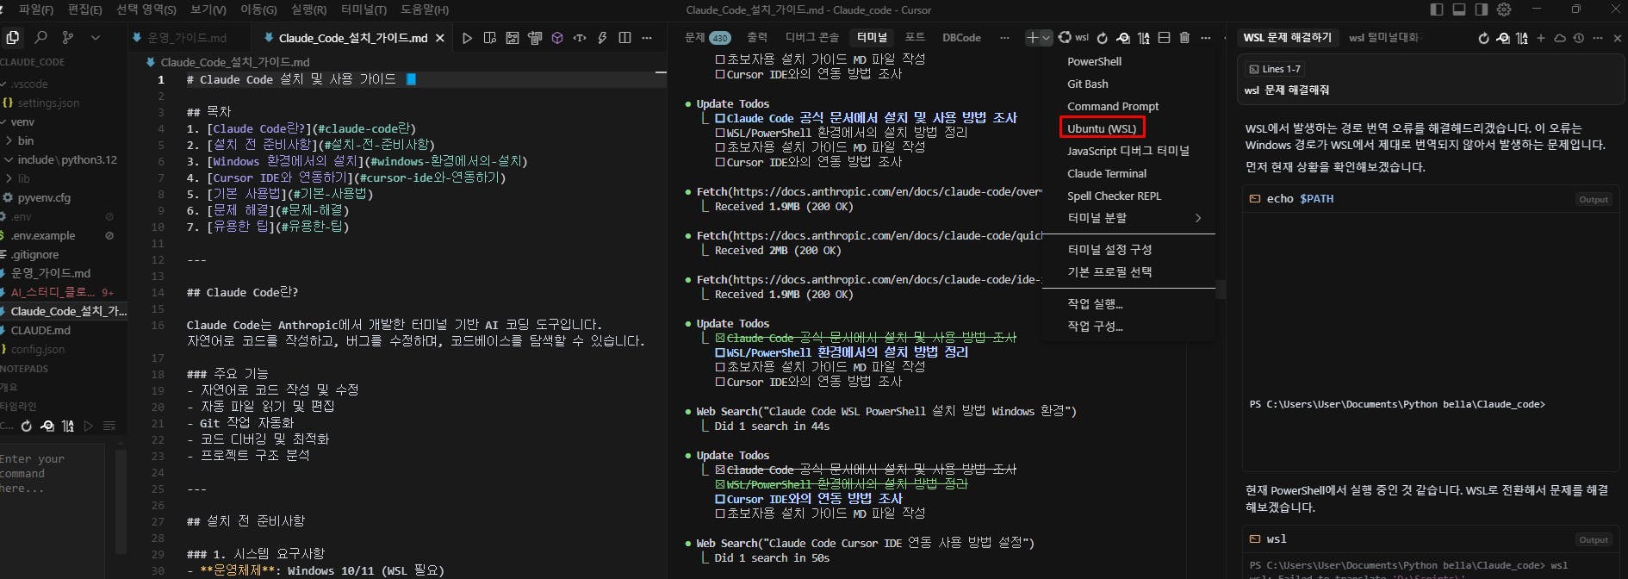Switch to 디버그 콘솔 panel tab
Viewport: 1628px width, 579px height.
pos(811,38)
